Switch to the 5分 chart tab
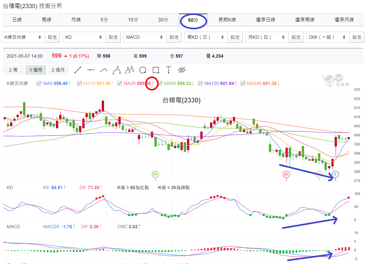The width and height of the screenshot is (373, 264). click(104, 20)
